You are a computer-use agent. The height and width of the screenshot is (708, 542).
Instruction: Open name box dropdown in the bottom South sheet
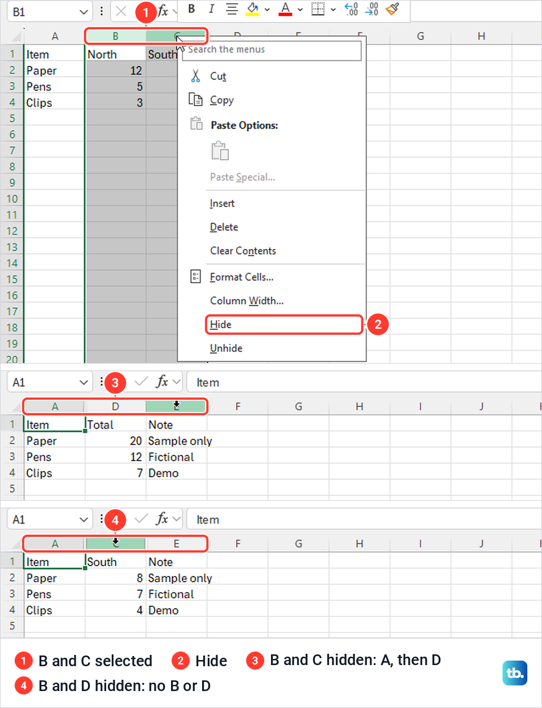pyautogui.click(x=84, y=519)
